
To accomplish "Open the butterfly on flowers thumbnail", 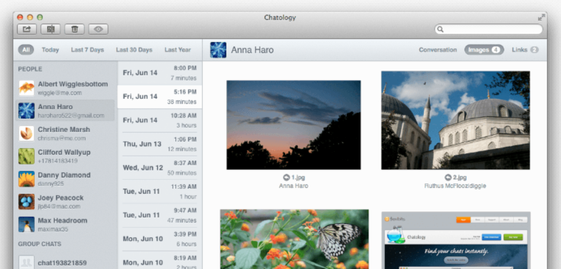I will [294, 239].
